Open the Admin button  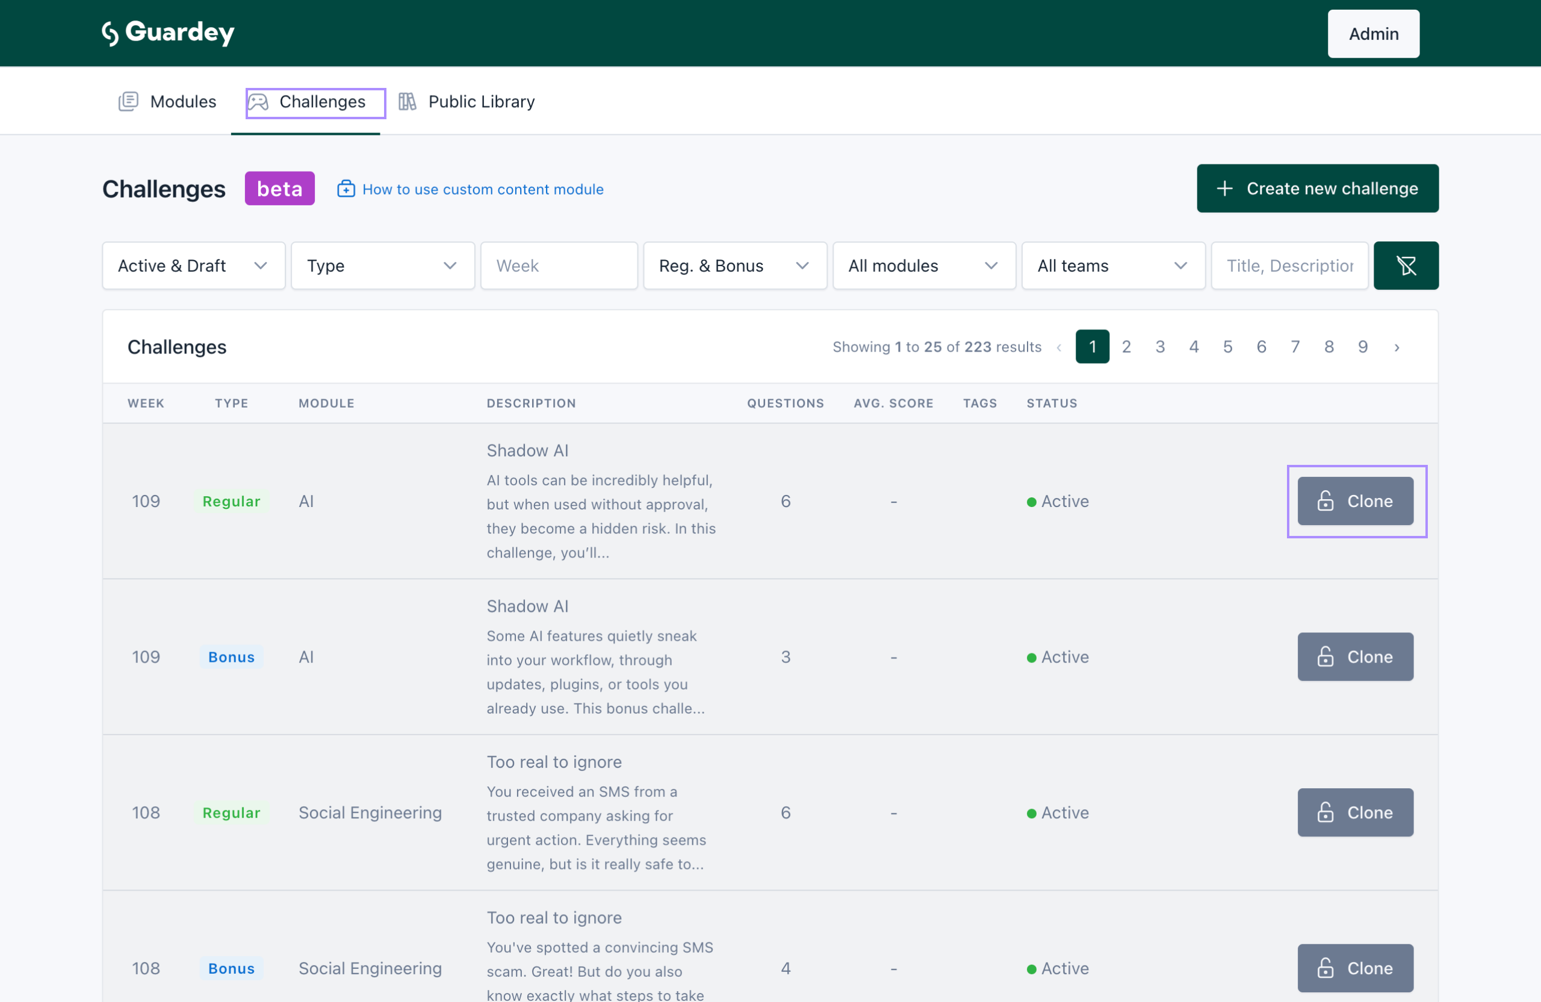pyautogui.click(x=1372, y=34)
